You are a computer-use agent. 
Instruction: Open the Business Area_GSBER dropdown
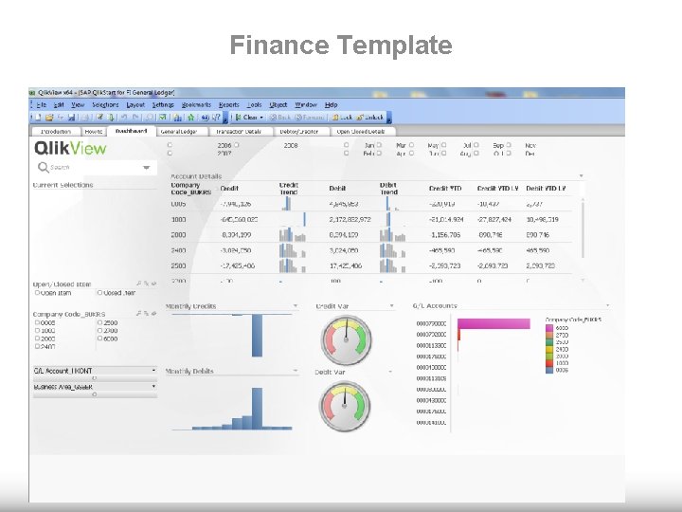(153, 386)
